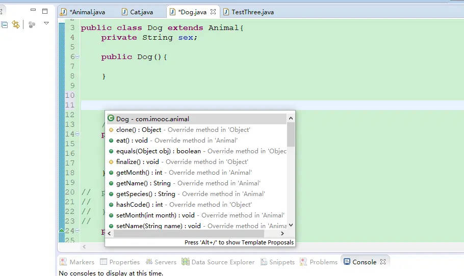Maximize the left package explorer panel
Image resolution: width=464 pixels, height=276 pixels.
click(45, 11)
